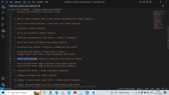Select the Welcome to Jenkins course udemy.yml tab
This screenshot has height=95, width=169.
pyautogui.click(x=24, y=6)
